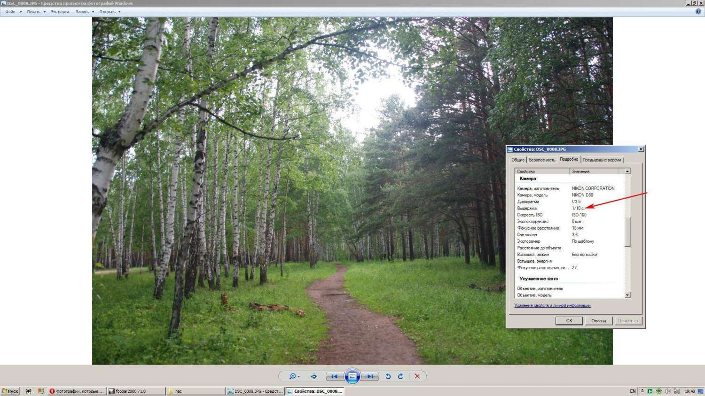Open the Файл menu
Viewport: 705px width, 396px height.
[13, 12]
